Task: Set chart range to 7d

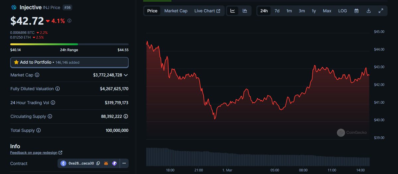Action: [x=277, y=11]
